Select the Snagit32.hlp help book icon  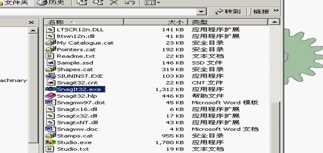50,96
